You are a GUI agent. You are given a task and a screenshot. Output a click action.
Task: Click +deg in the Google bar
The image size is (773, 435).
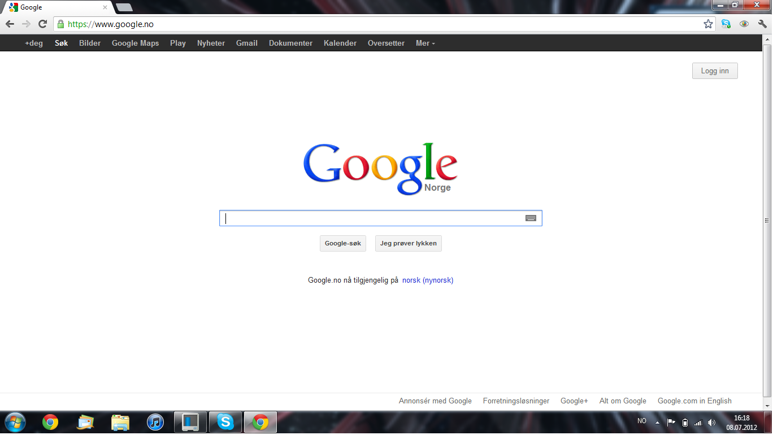[34, 43]
